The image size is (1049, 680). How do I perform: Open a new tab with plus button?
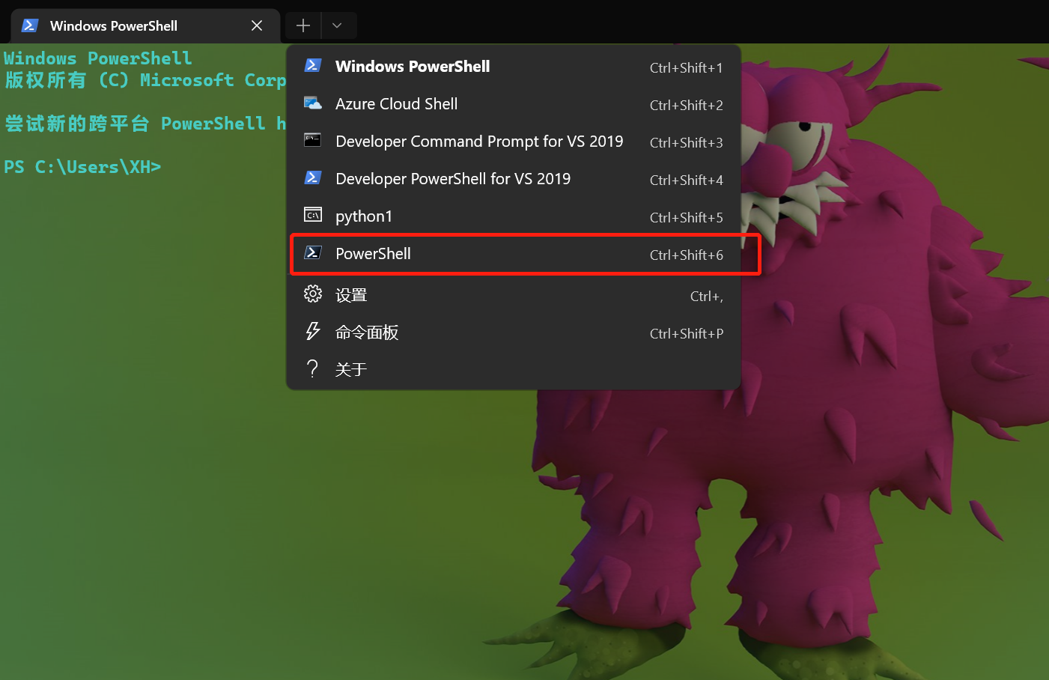pos(303,25)
